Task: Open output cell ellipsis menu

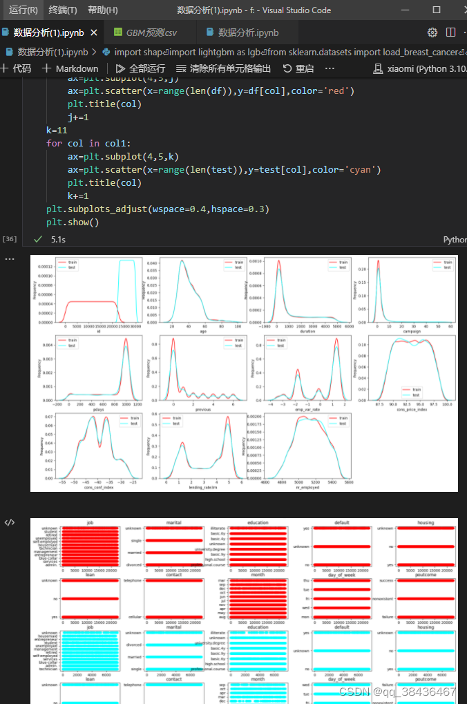Action: [x=10, y=259]
